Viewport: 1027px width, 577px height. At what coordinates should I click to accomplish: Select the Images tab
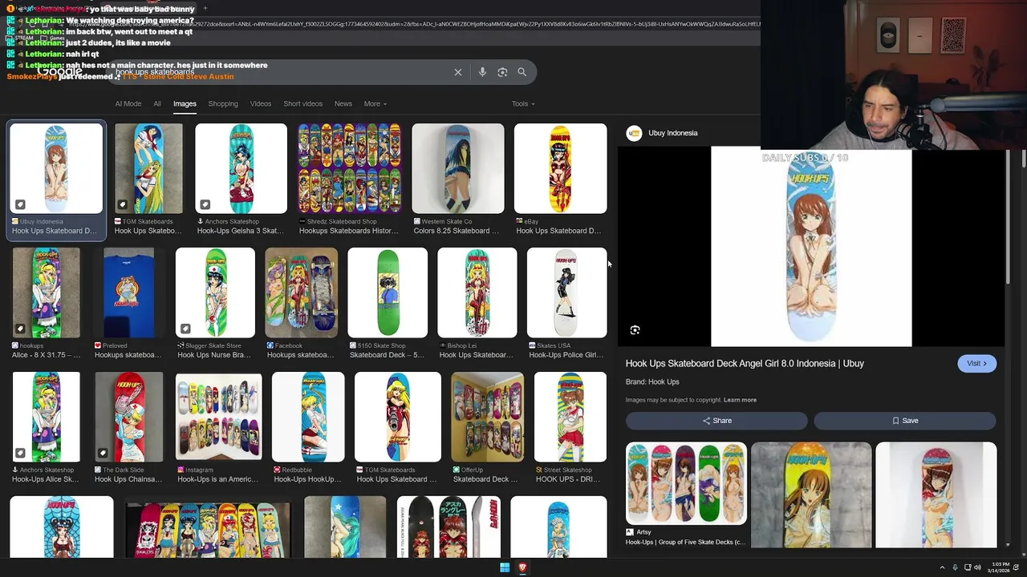pos(185,103)
